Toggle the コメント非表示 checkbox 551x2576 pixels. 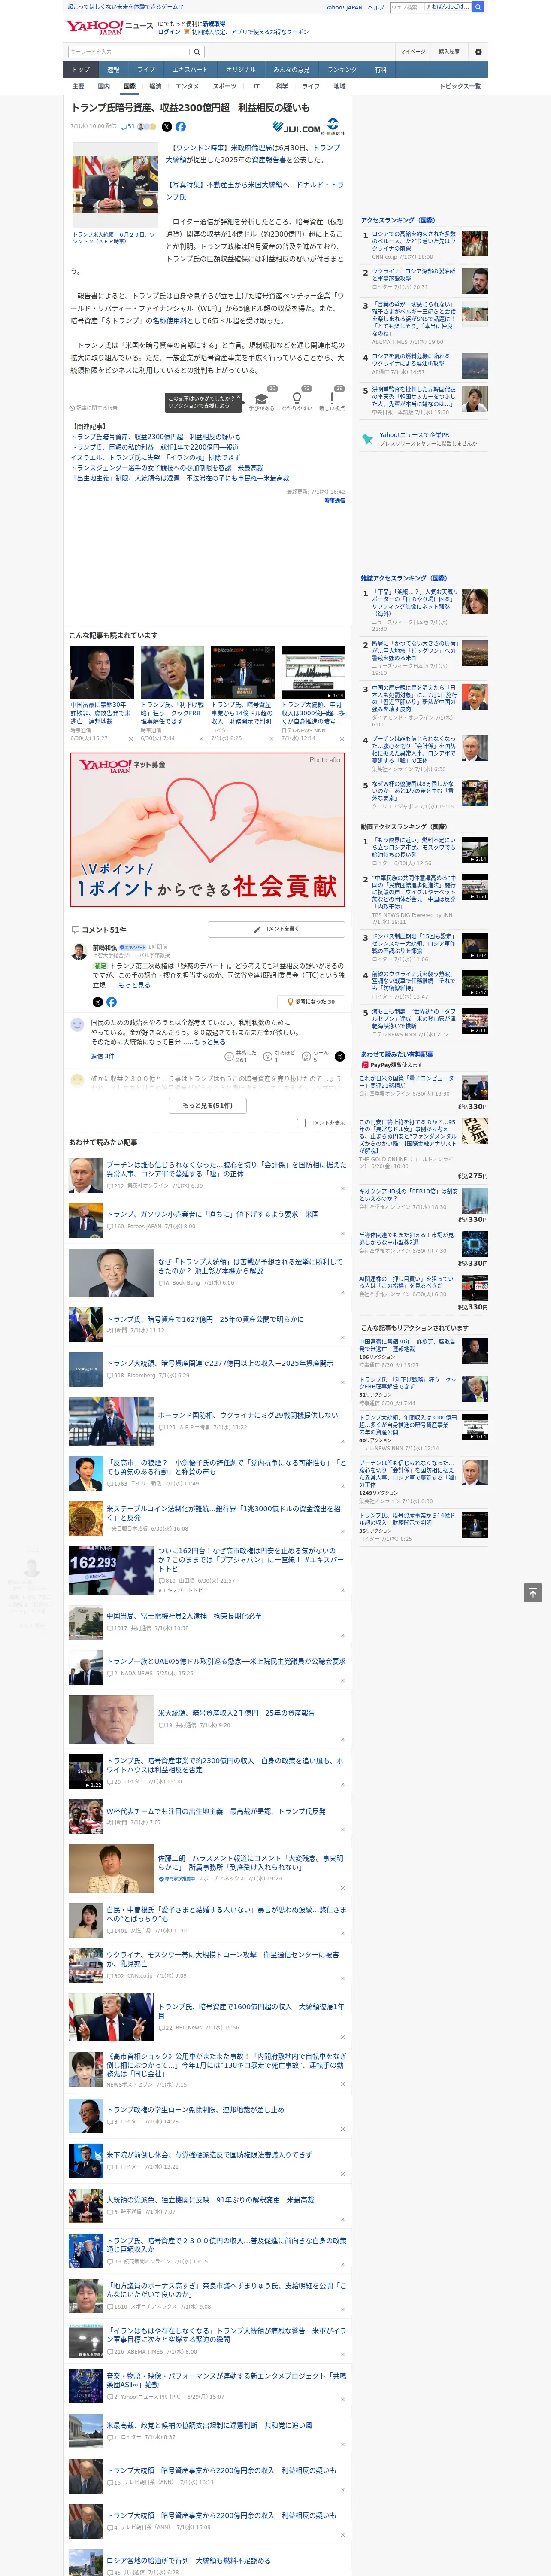(x=301, y=1123)
